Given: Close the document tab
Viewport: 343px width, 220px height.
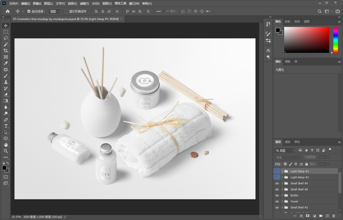Looking at the screenshot, I should 121,19.
